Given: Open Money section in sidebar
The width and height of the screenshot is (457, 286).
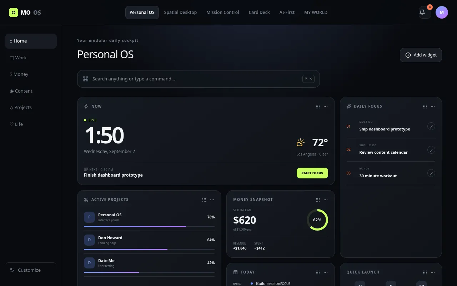Looking at the screenshot, I should pyautogui.click(x=31, y=74).
